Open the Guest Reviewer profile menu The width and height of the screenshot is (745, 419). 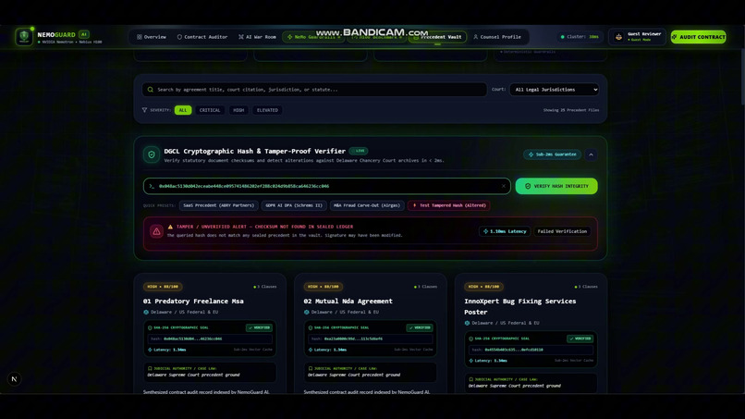pos(638,37)
